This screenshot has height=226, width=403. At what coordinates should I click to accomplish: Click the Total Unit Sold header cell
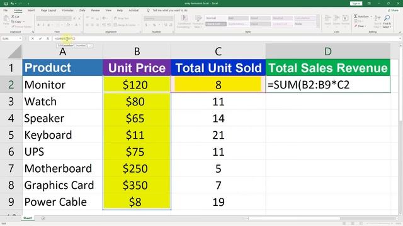pos(219,68)
